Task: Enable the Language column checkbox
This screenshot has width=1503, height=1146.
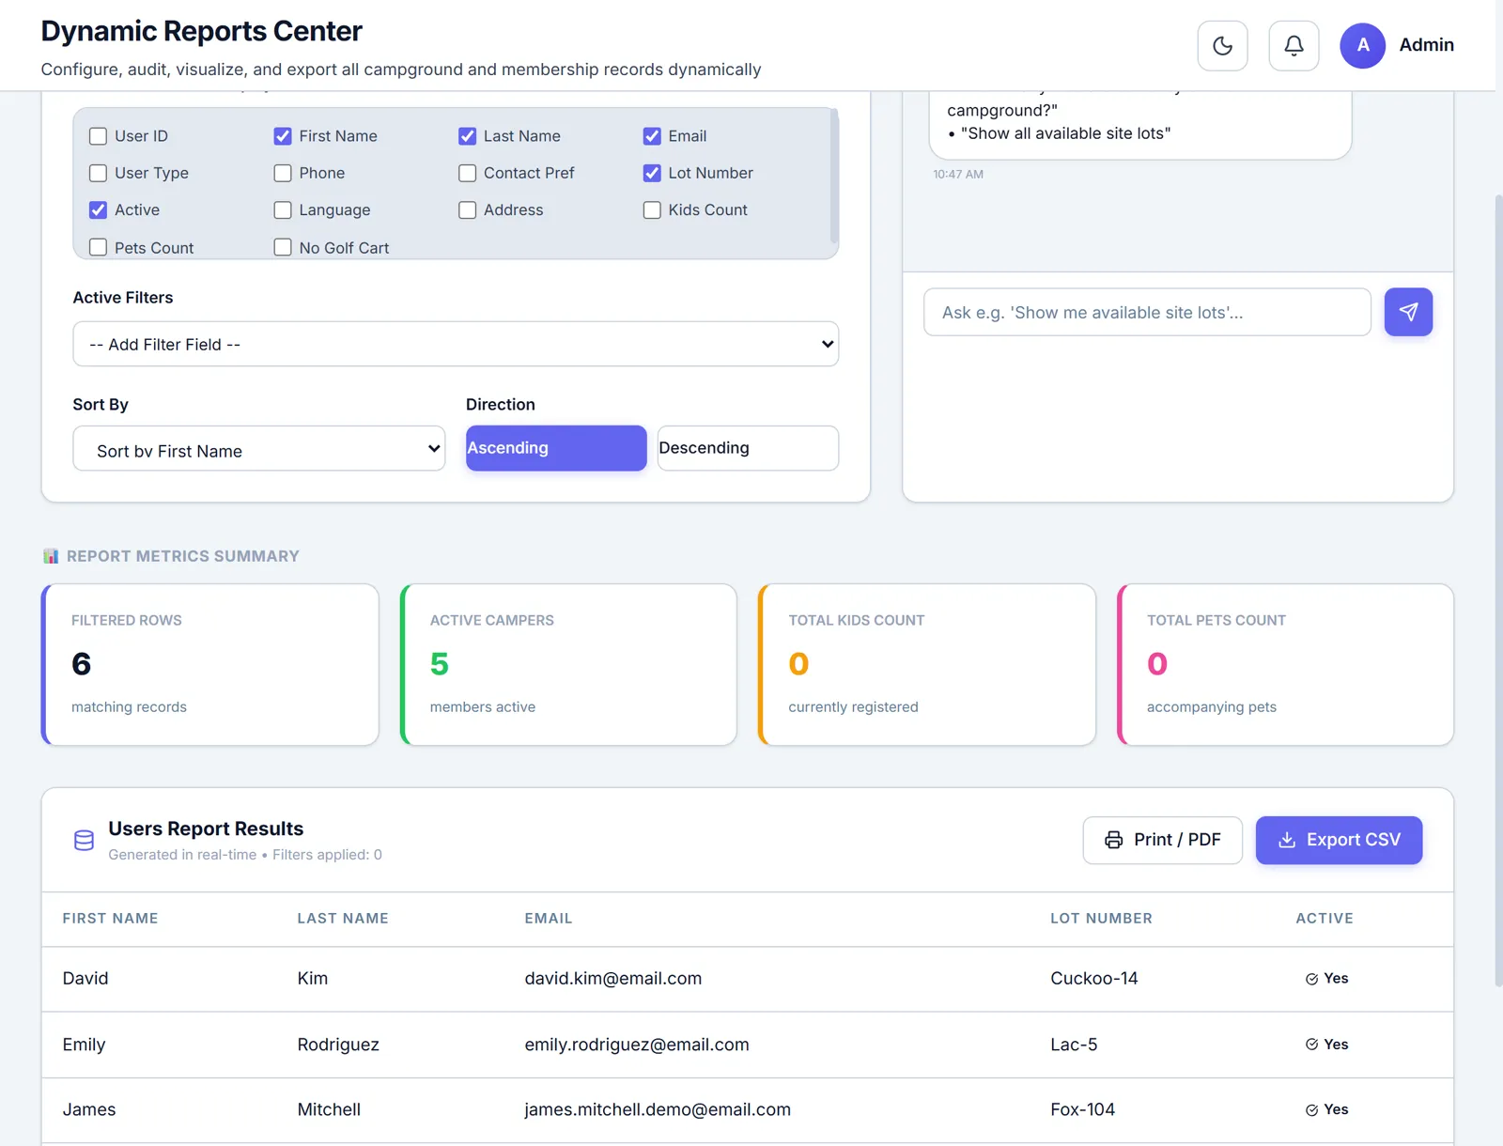Action: click(283, 210)
